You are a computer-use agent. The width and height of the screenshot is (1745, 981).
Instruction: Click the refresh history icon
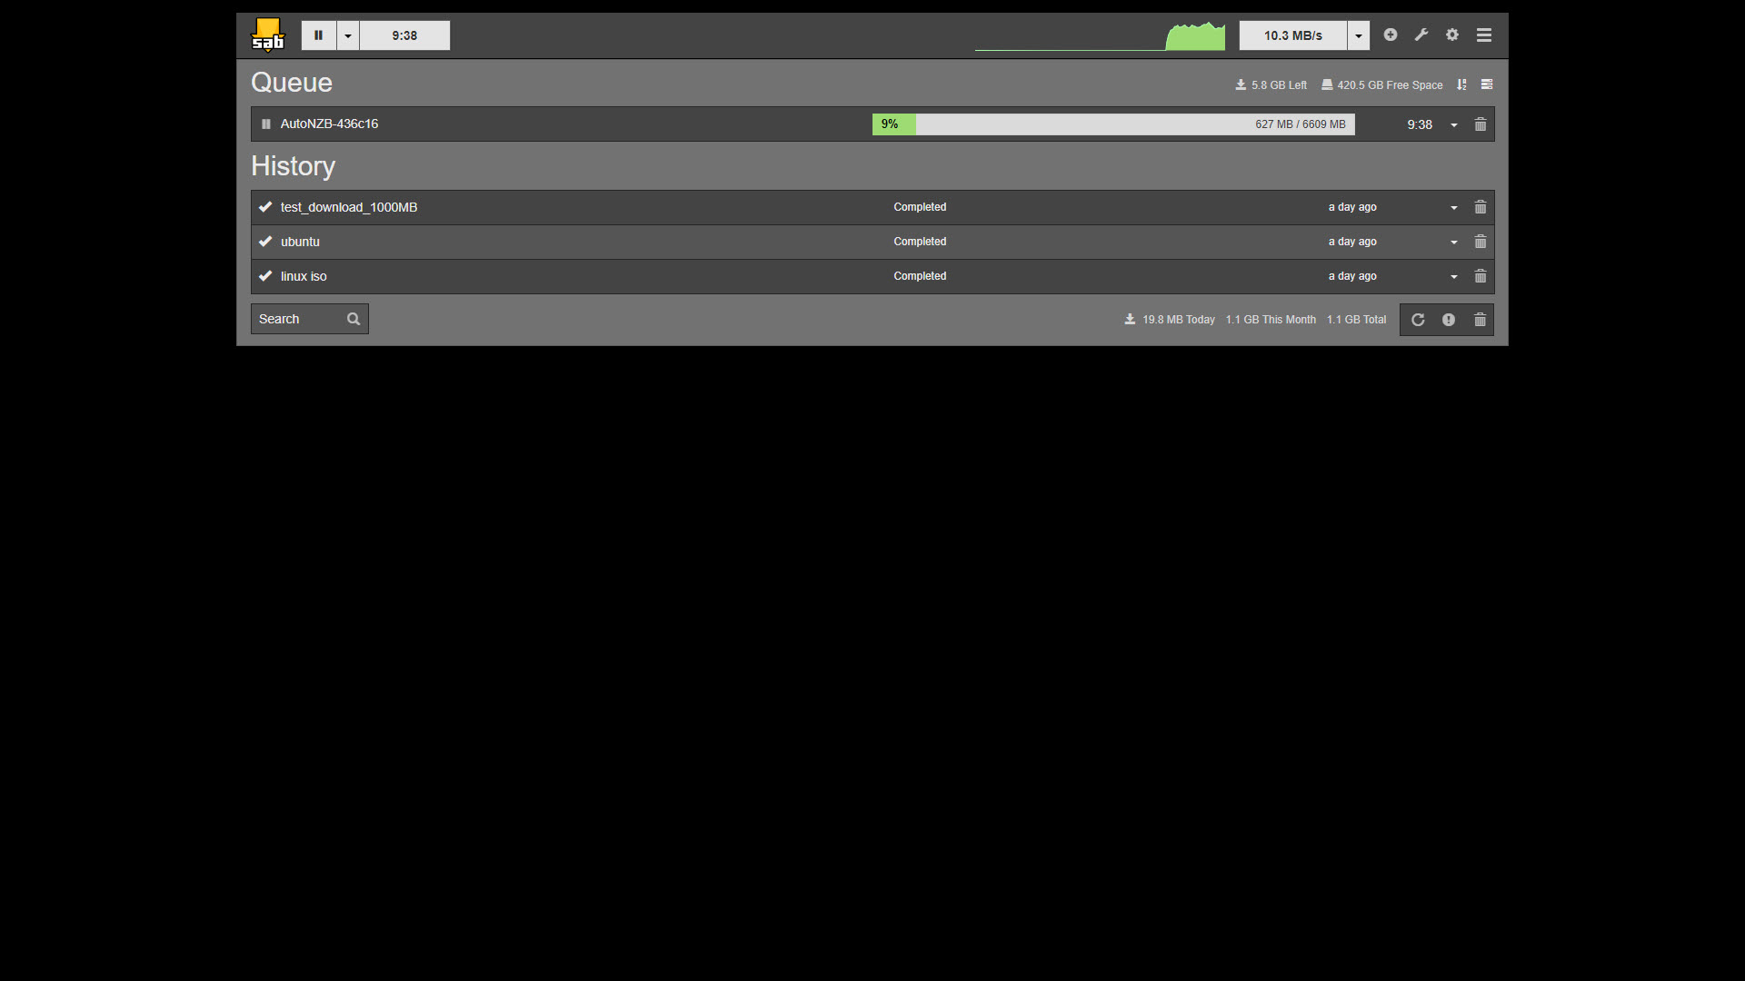coord(1418,319)
